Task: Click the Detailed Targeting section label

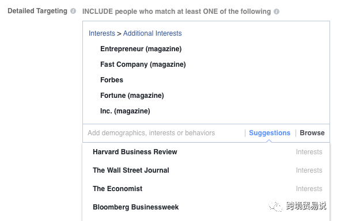Action: (x=37, y=11)
